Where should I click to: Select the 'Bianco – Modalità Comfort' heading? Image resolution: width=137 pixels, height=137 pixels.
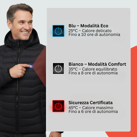pos(97,64)
